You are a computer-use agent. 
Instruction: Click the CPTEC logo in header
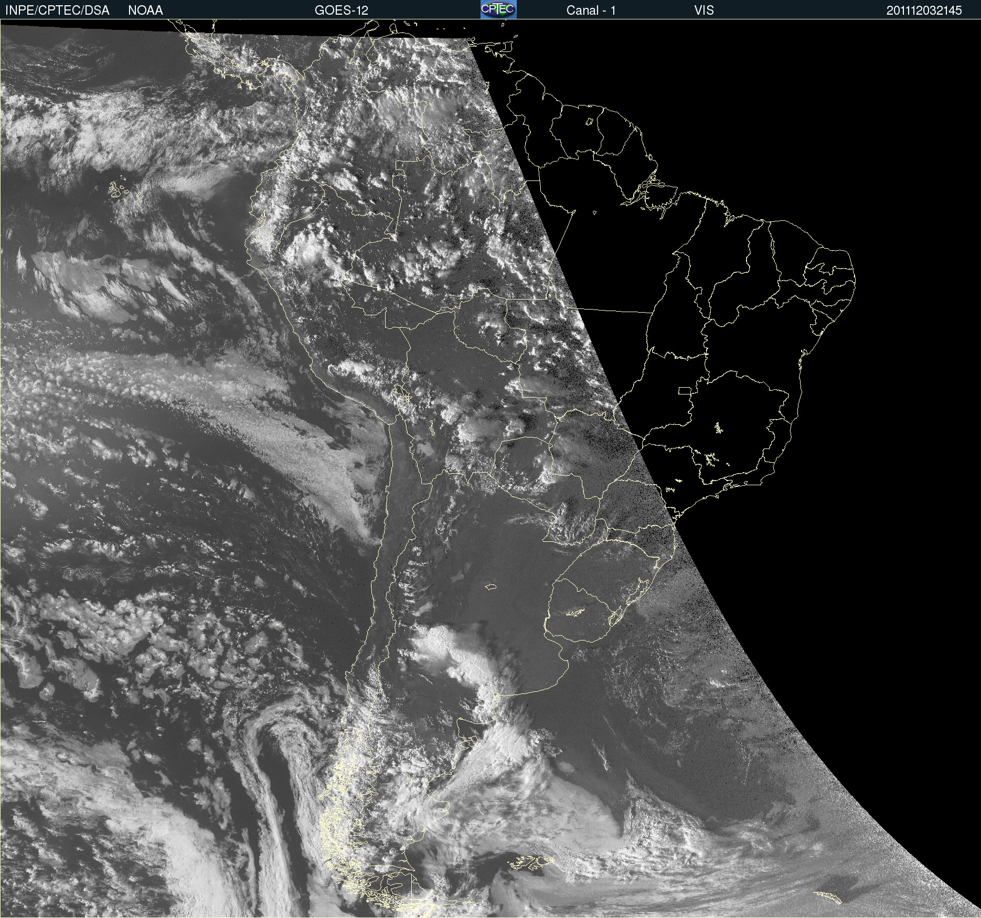[x=498, y=9]
